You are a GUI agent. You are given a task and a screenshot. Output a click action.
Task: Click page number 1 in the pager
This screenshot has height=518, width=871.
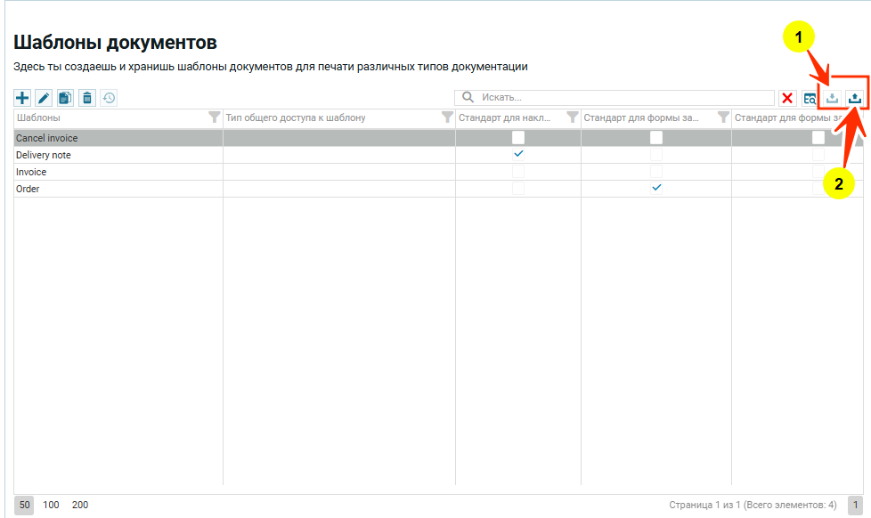855,505
